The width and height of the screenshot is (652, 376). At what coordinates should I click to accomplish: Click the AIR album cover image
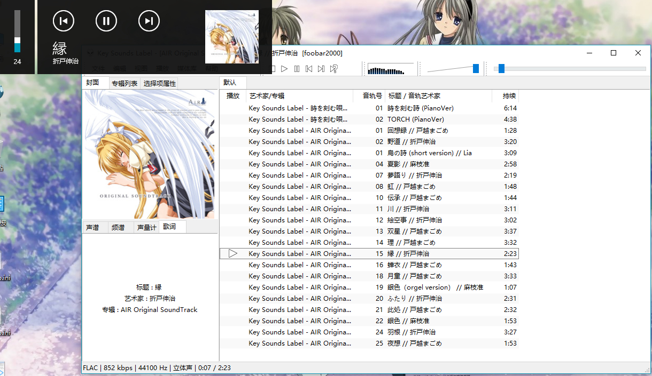point(149,154)
